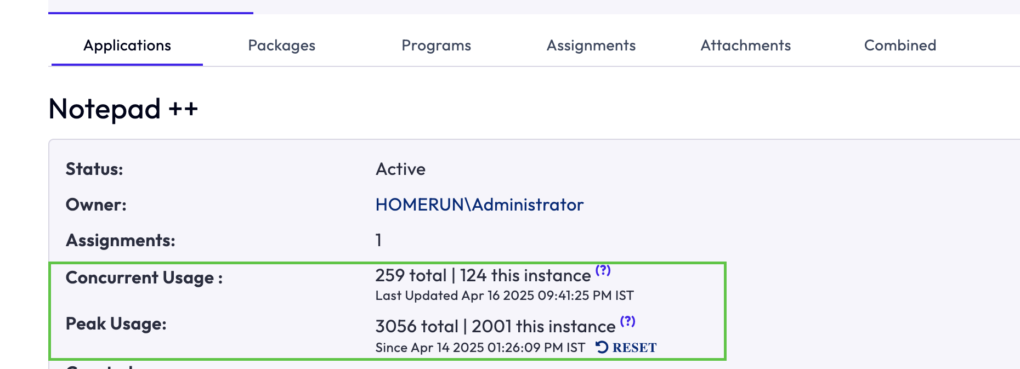Image resolution: width=1020 pixels, height=369 pixels.
Task: Open the Applications tab
Action: (x=127, y=46)
